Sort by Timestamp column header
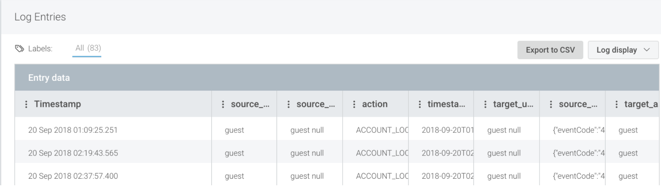This screenshot has width=661, height=191. point(57,104)
